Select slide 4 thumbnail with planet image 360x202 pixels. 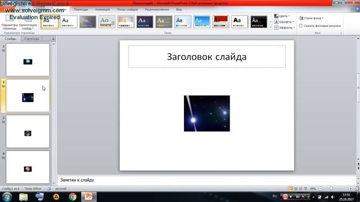pos(28,167)
